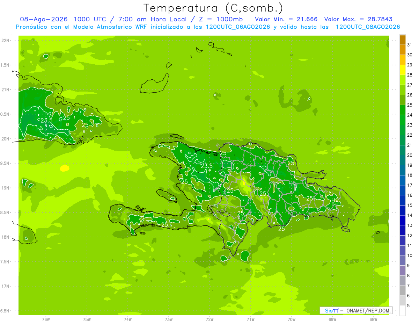Screen dimensions: 419x324
Task: Click the "68W" longitude axis label
Action: [x=373, y=319]
